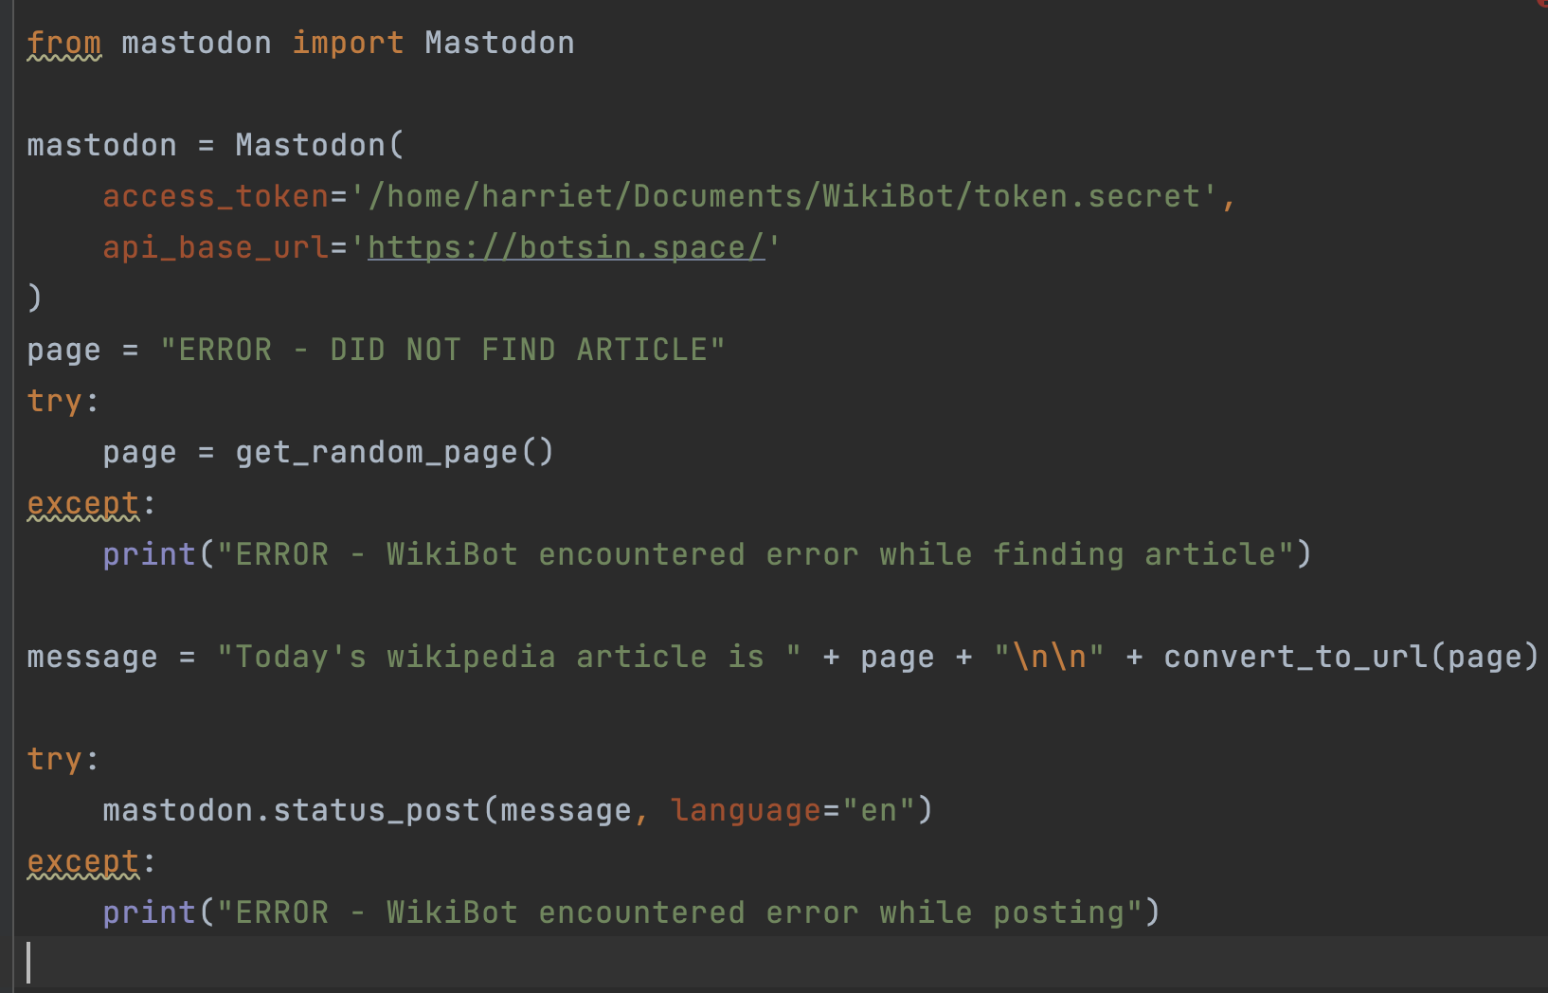1548x993 pixels.
Task: Click the api_base_url parameter name
Action: (x=215, y=247)
